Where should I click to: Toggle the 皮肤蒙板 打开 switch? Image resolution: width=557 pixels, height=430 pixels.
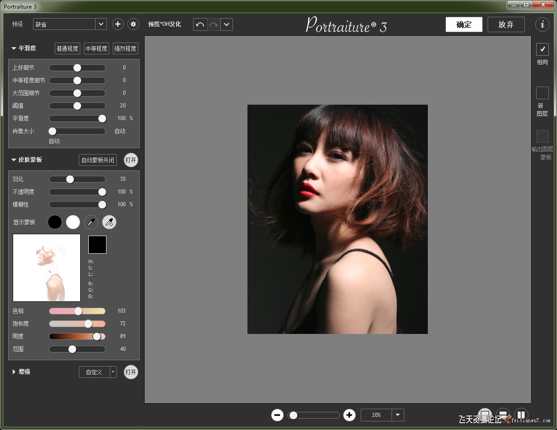pos(131,160)
